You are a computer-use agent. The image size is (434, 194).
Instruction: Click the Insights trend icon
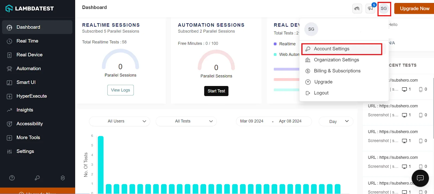pyautogui.click(x=9, y=110)
